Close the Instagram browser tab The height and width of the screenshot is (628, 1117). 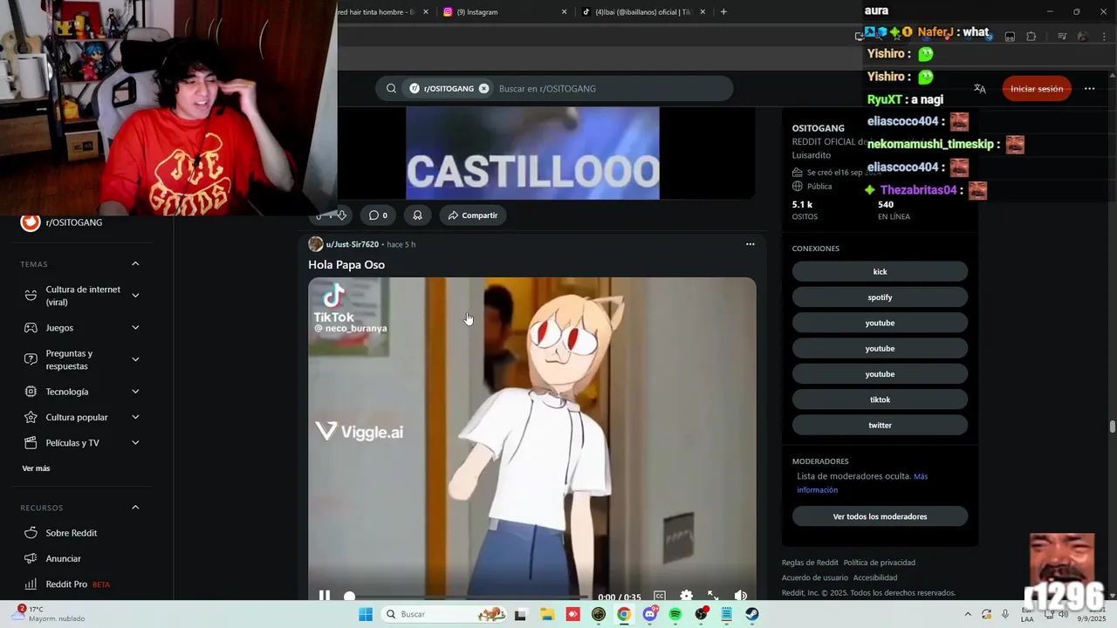564,12
